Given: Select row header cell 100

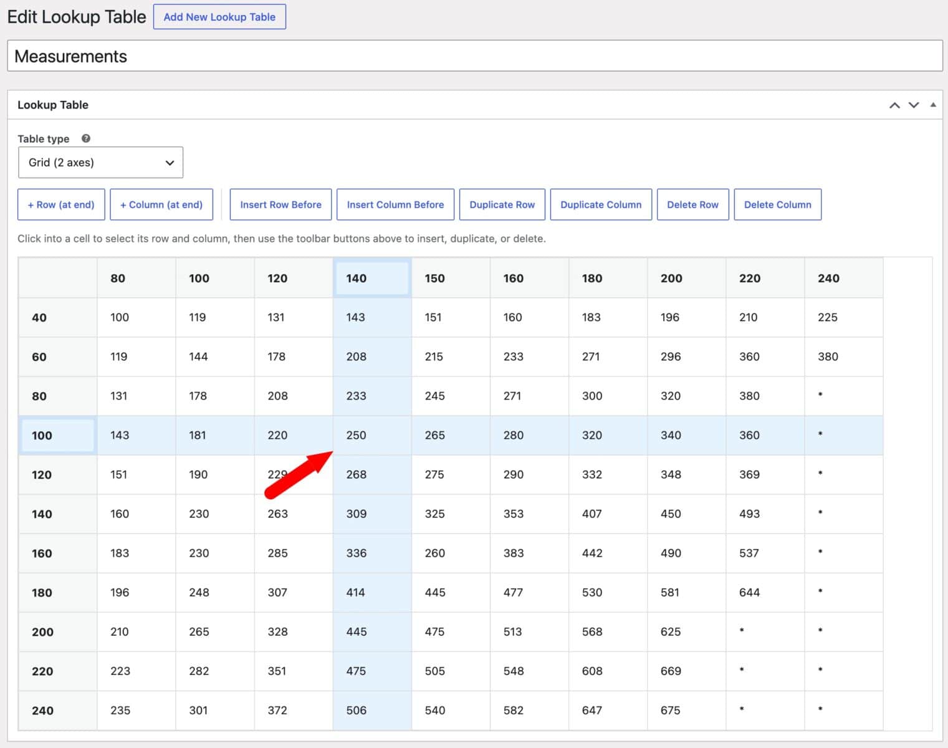Looking at the screenshot, I should click(58, 435).
